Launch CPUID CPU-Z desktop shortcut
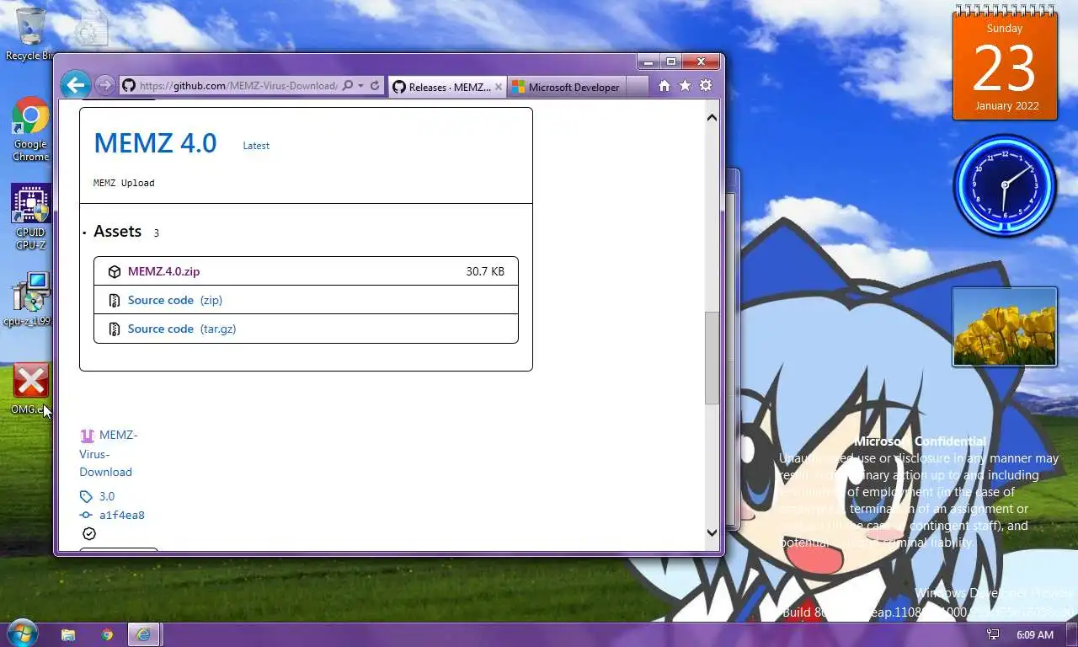This screenshot has width=1078, height=647. point(30,217)
